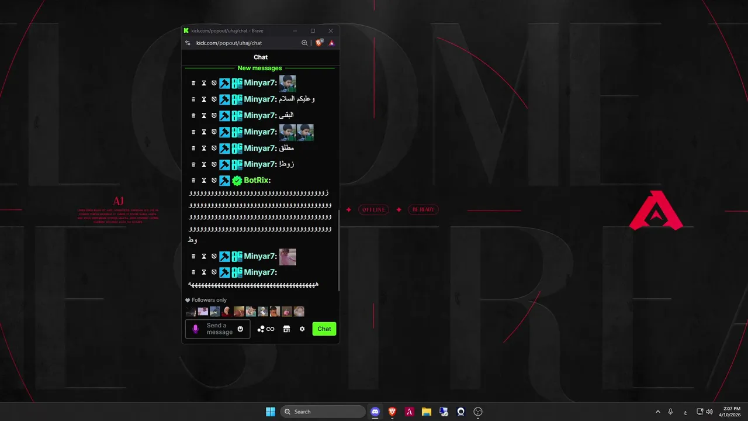The height and width of the screenshot is (421, 748).
Task: Open the taskbar Search box
Action: [323, 412]
